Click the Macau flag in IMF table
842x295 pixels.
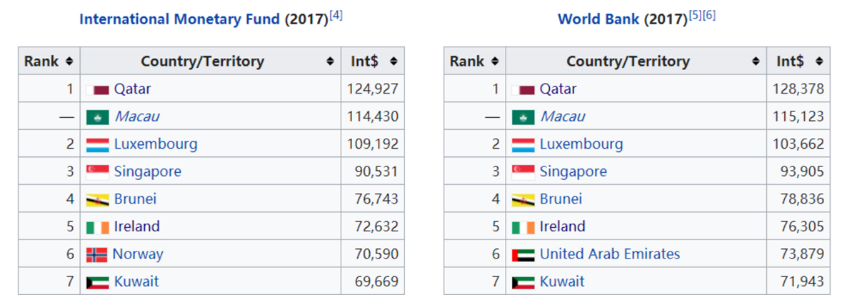(x=97, y=117)
